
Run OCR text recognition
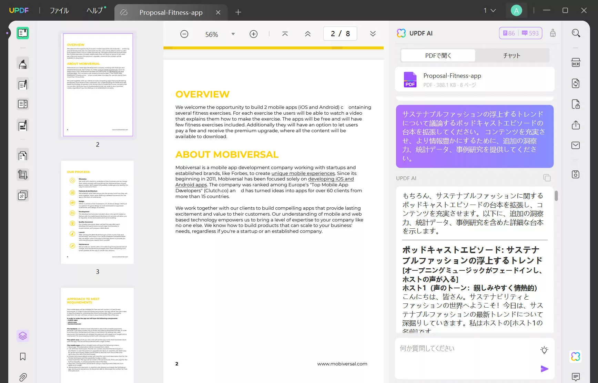576,63
